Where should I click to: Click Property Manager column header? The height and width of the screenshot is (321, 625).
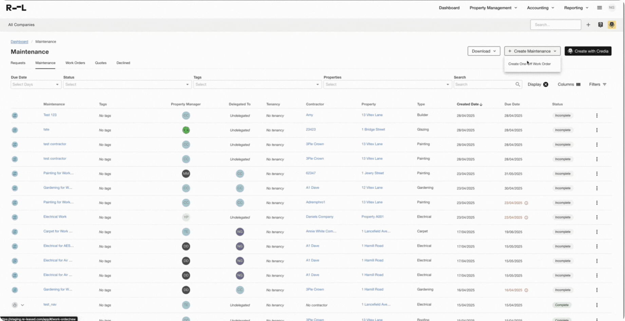186,104
